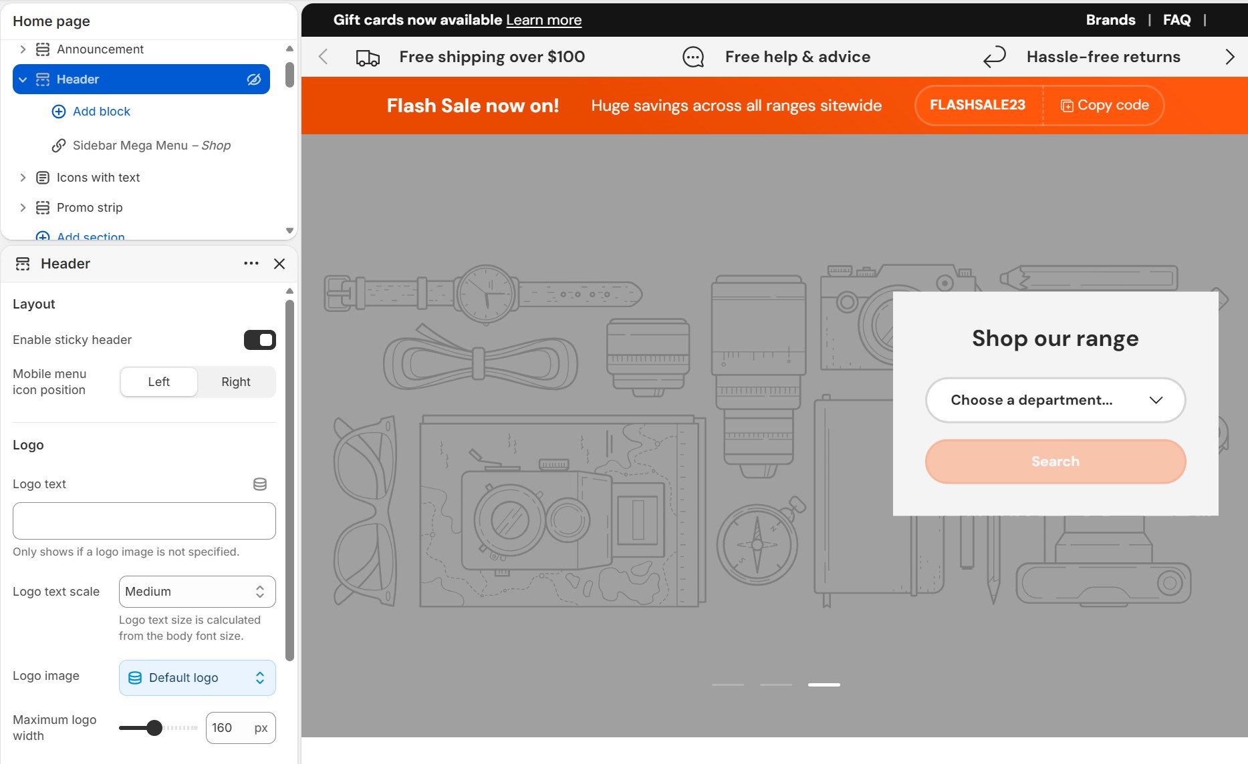The image size is (1248, 764).
Task: Open the Logo text scale dropdown
Action: click(197, 592)
